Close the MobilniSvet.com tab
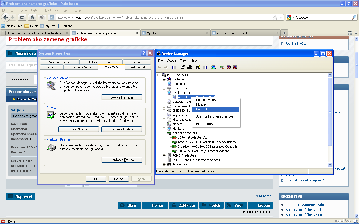Screen dimensions: 359x224 (67, 33)
